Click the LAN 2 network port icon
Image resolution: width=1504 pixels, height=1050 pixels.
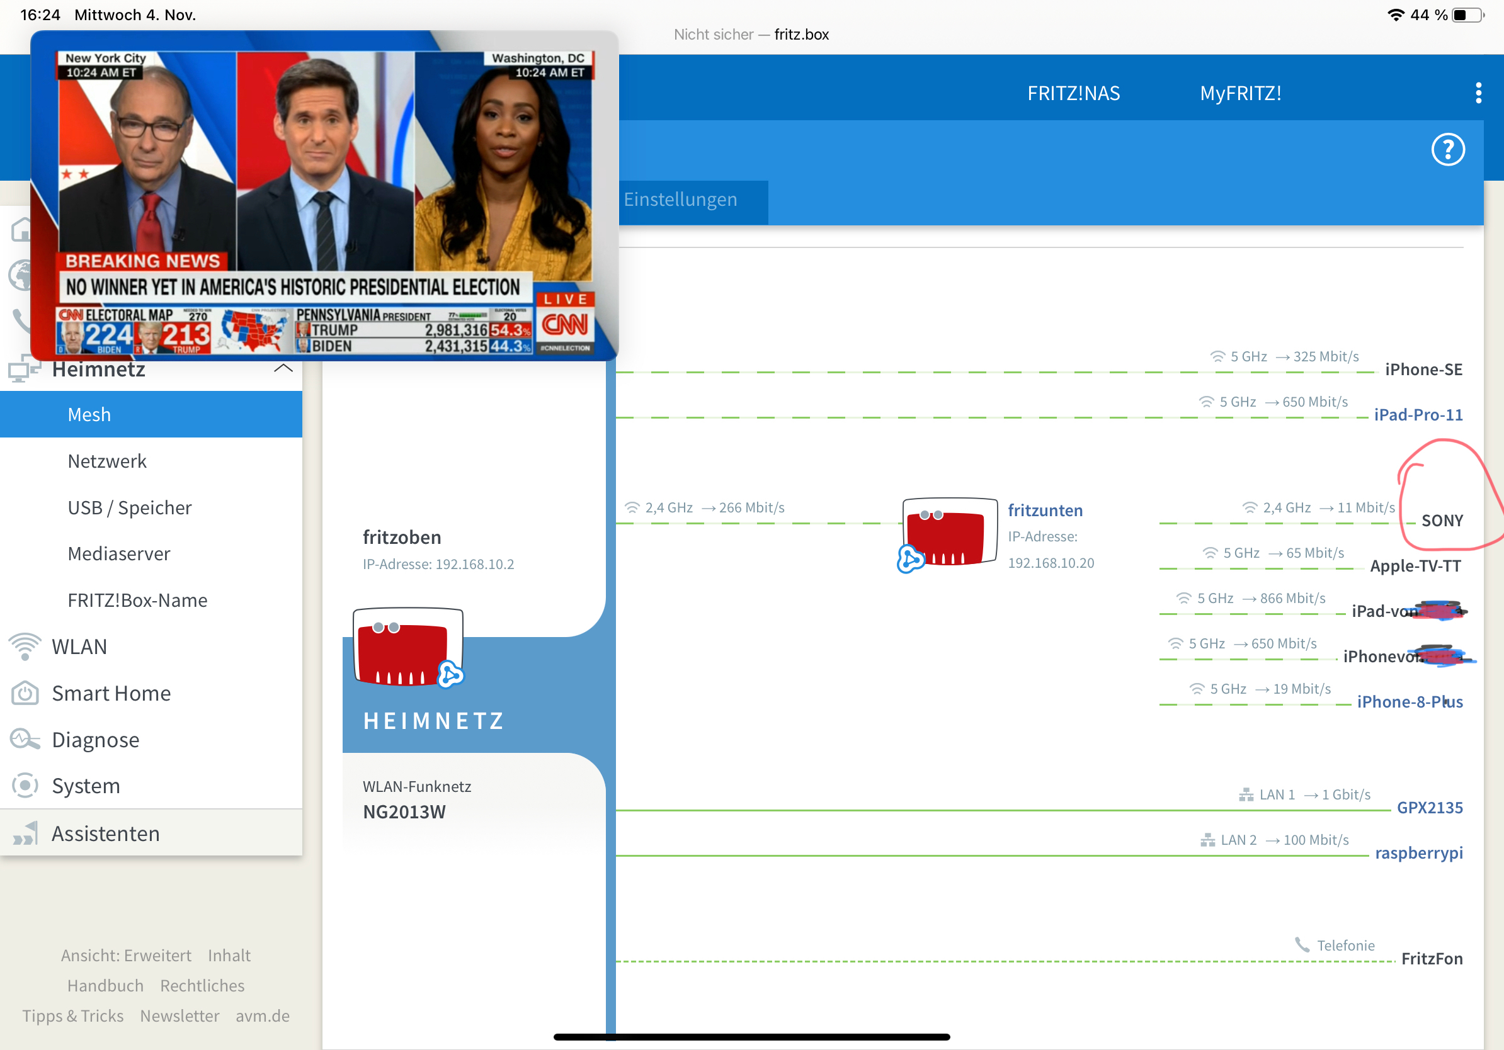1207,840
